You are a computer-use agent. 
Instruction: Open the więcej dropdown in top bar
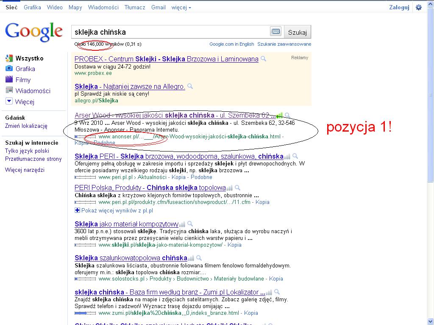point(181,8)
